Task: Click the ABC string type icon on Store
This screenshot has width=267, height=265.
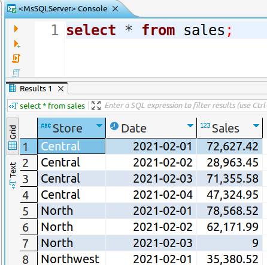Action: click(46, 125)
